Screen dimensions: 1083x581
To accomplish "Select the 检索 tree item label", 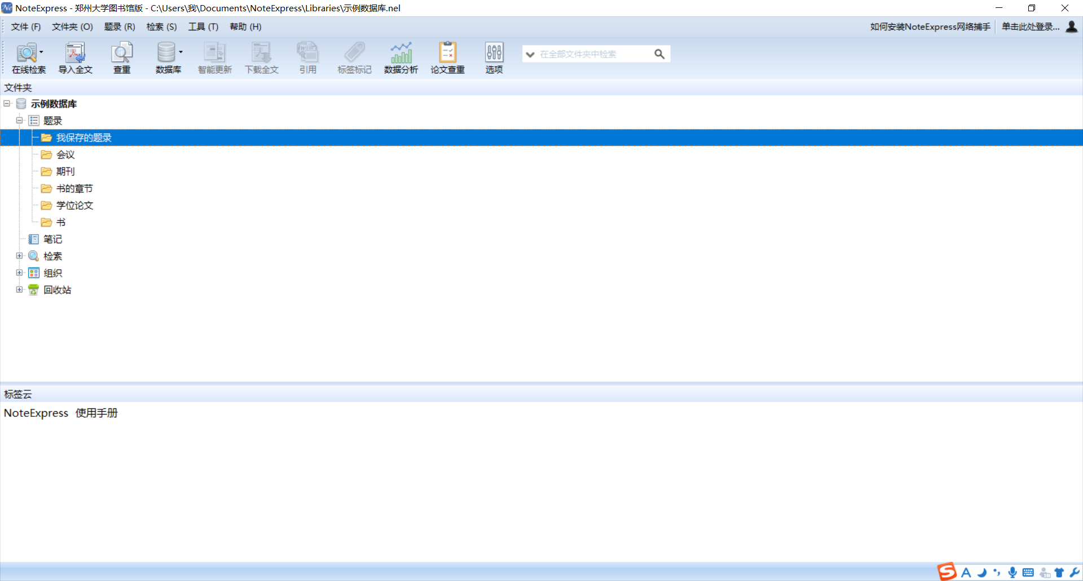I will click(x=52, y=256).
